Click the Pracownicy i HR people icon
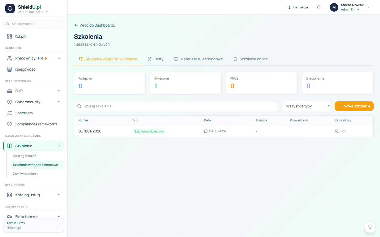This screenshot has width=380, height=237. (x=9, y=58)
